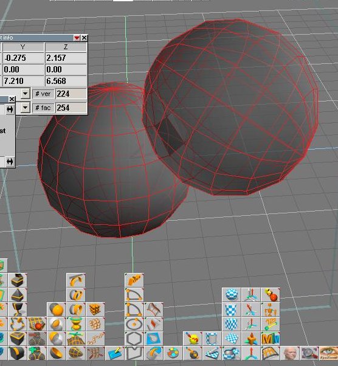Click the NURBS curved patch icon
Screen dimensions: 338x366
point(154,309)
